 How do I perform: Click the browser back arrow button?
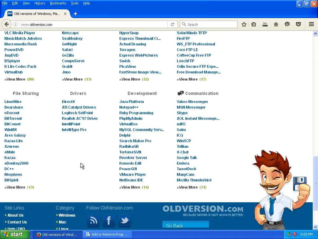(7, 24)
